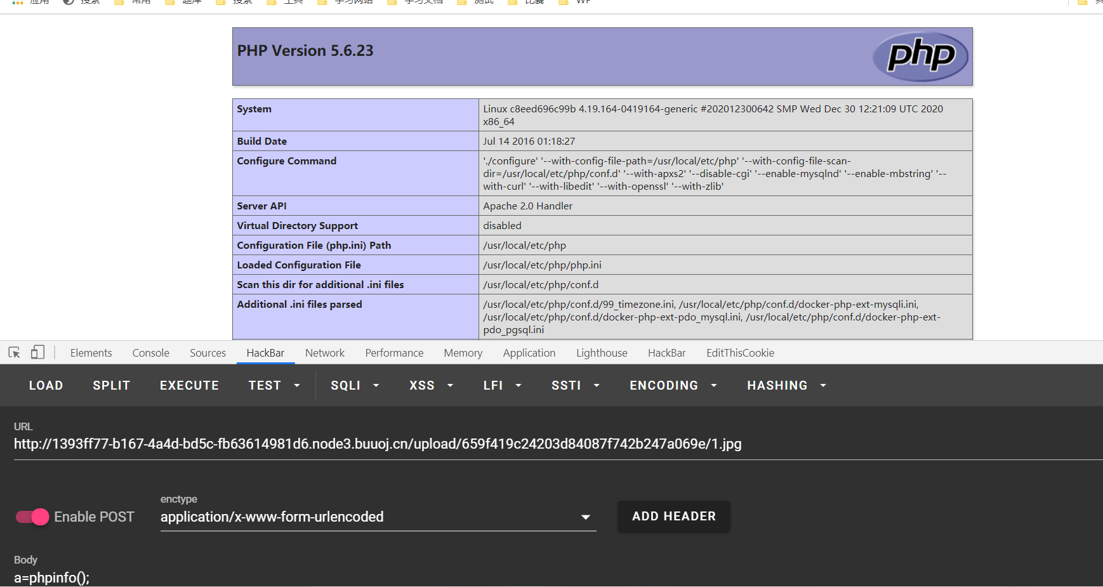Click the inspect element picker icon

pyautogui.click(x=15, y=352)
